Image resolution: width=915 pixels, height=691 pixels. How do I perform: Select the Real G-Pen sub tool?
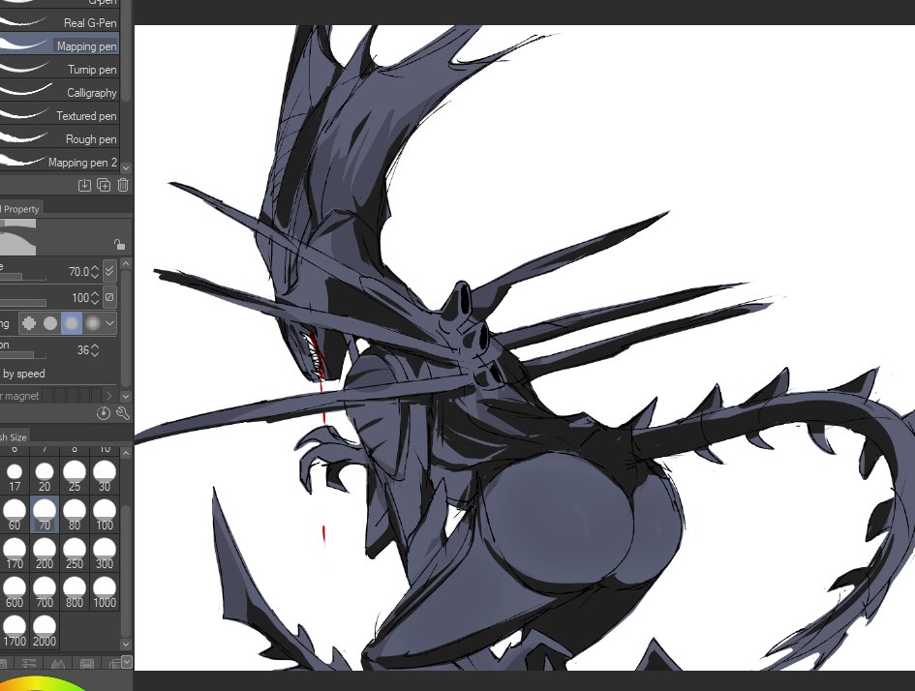(x=59, y=22)
